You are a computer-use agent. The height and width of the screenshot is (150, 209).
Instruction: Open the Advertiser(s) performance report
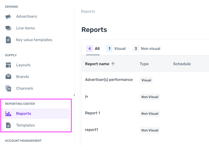coord(109,80)
